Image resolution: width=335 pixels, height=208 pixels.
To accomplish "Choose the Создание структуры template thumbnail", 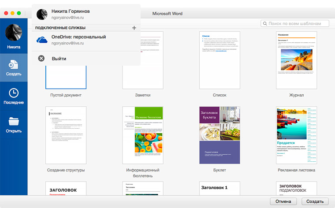I will (x=66, y=135).
